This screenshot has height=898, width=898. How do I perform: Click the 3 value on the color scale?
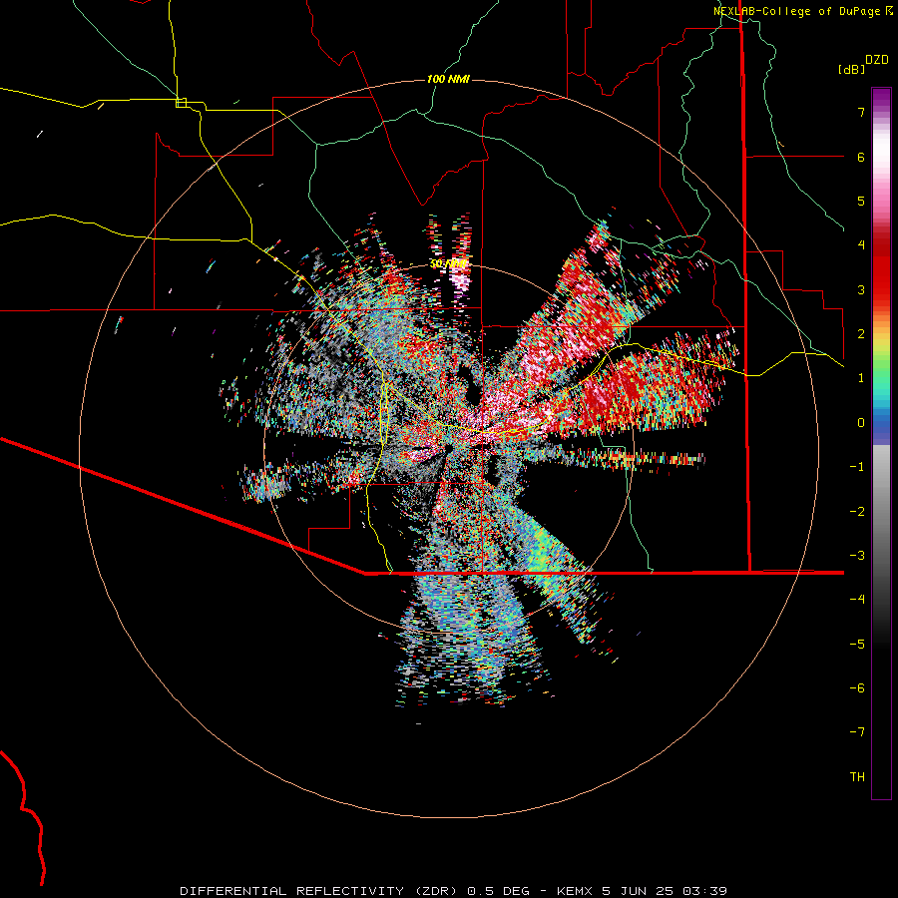coord(861,289)
